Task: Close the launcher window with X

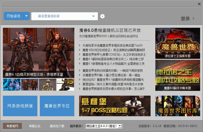Action: tap(199, 4)
